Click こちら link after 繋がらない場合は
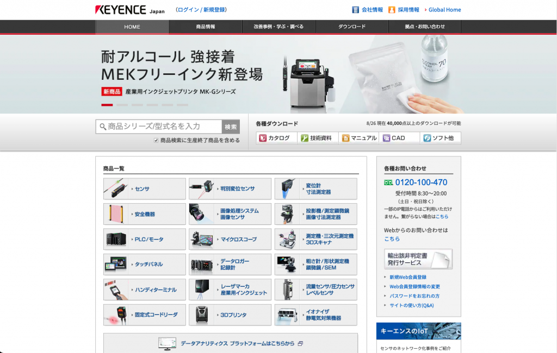Viewport: 557px width, 353px height. point(442,216)
